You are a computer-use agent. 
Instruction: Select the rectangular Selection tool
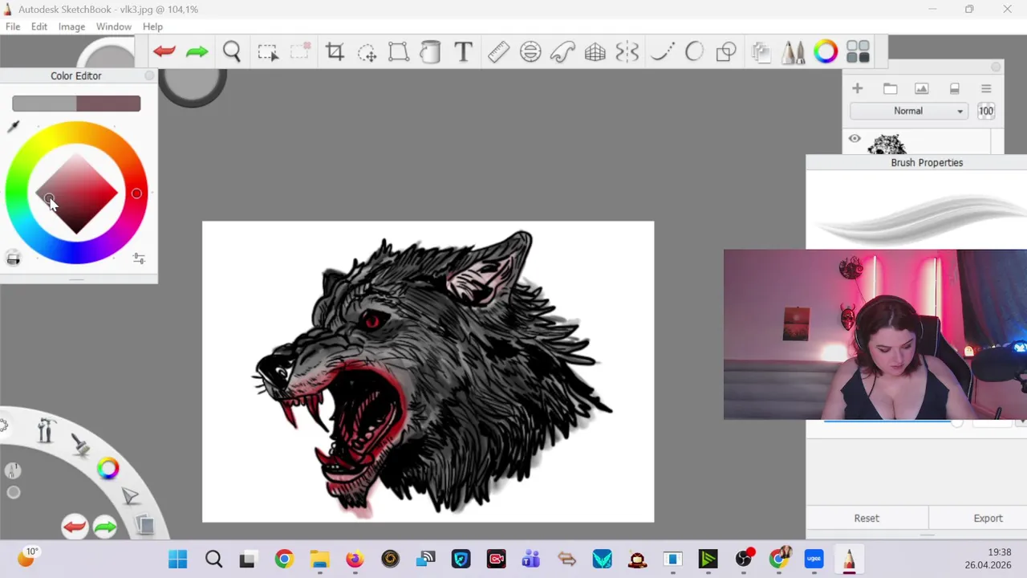coord(268,52)
